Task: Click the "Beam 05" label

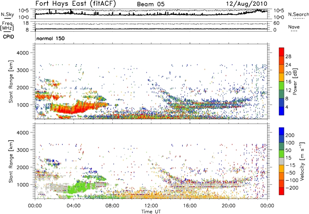Action: [151, 4]
